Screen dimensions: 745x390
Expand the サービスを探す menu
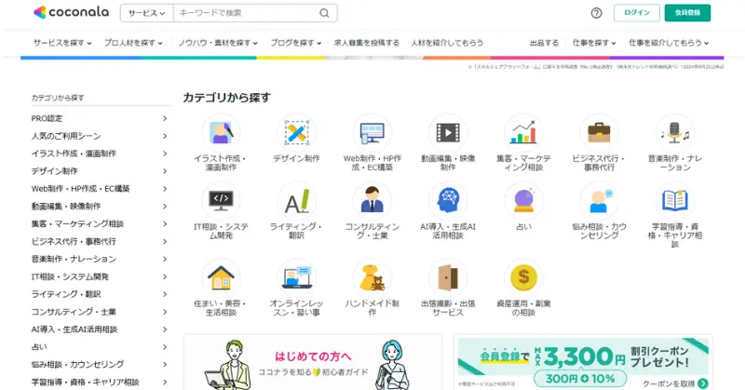[62, 43]
